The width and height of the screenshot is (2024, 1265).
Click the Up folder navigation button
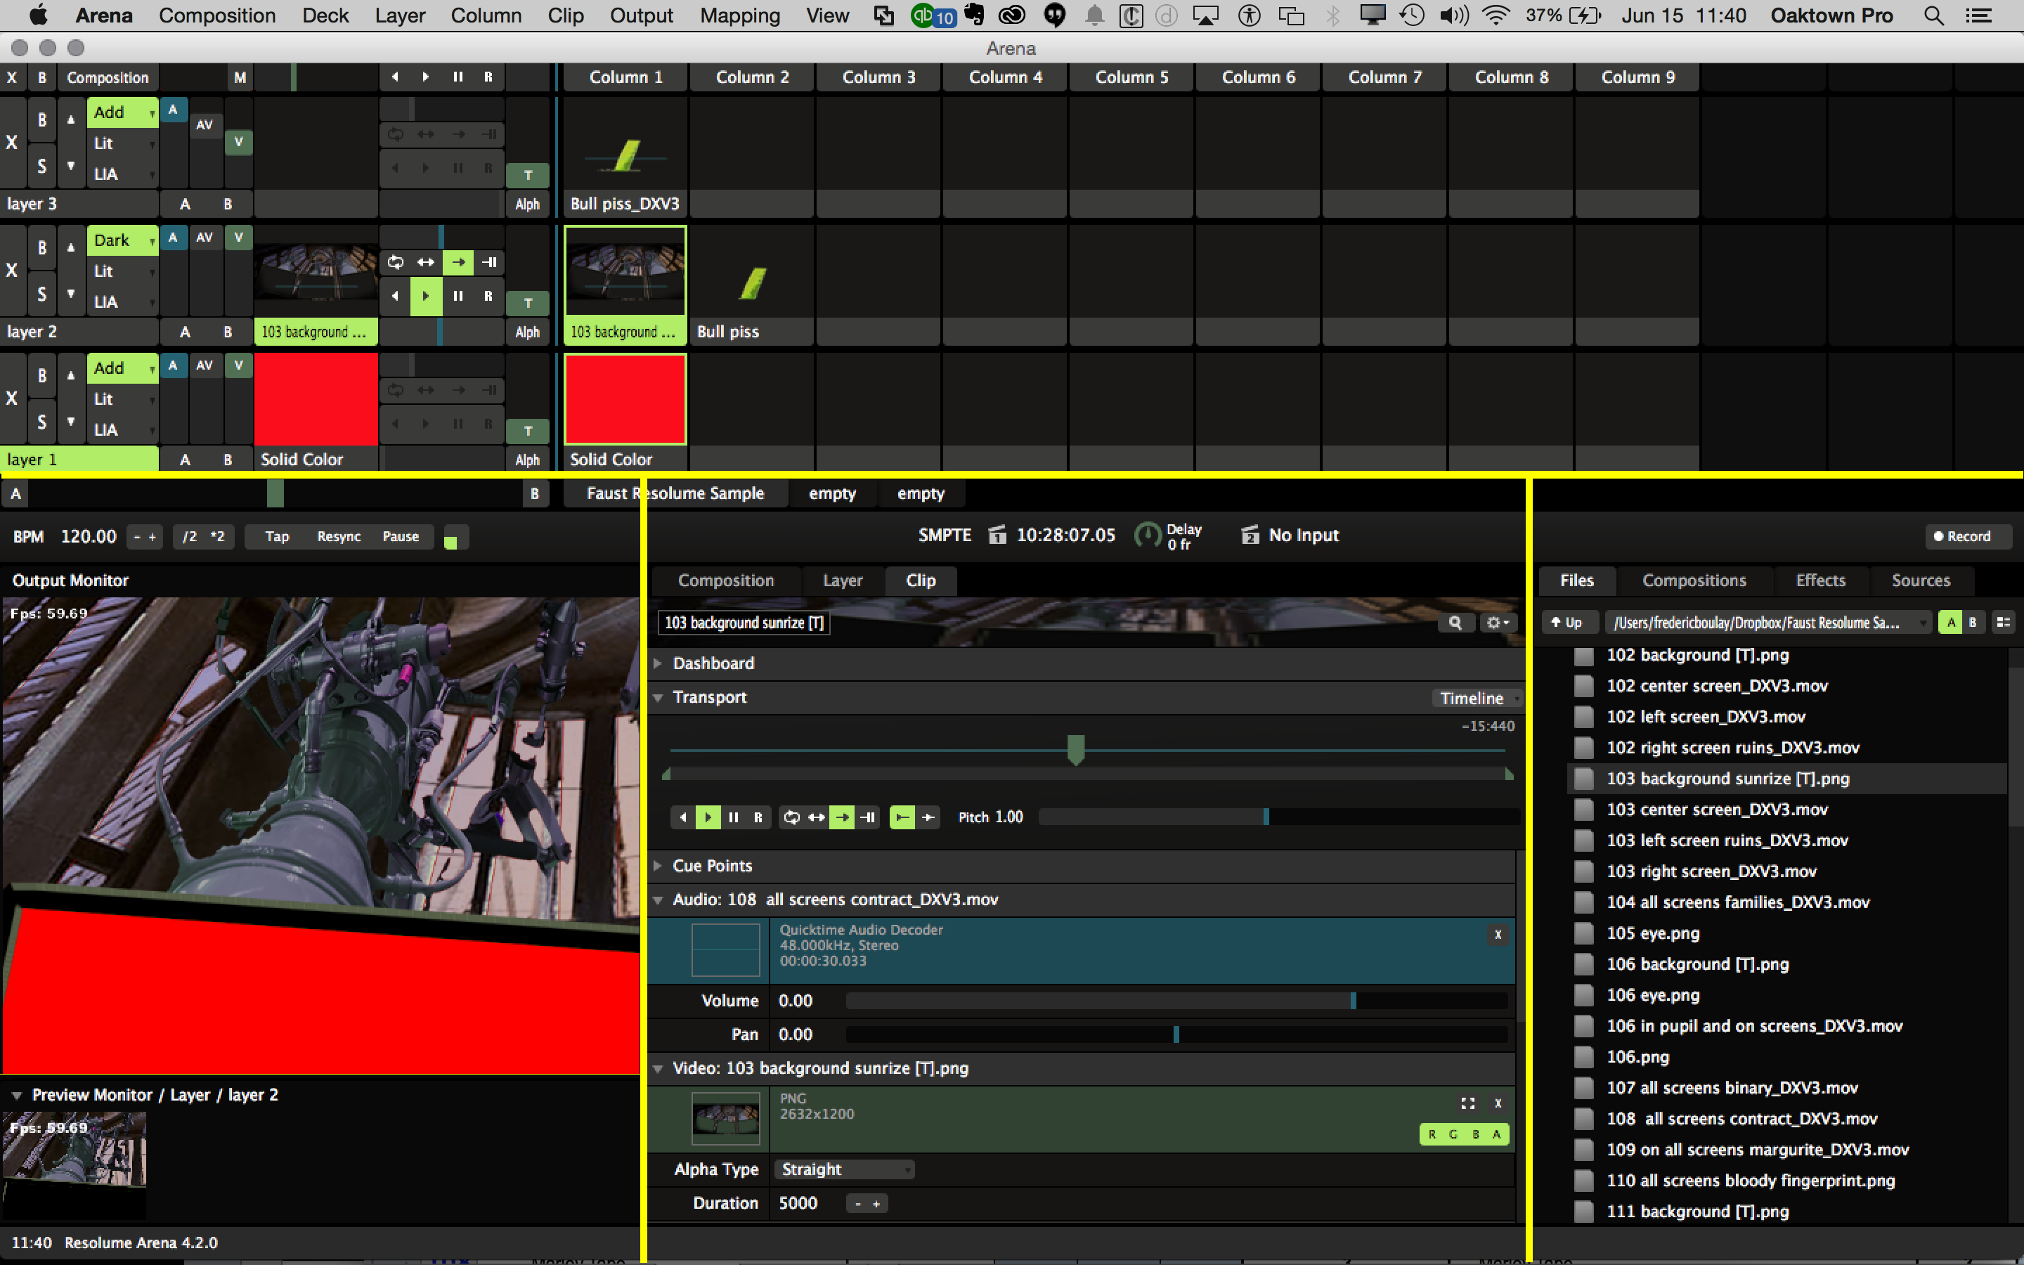(1566, 623)
